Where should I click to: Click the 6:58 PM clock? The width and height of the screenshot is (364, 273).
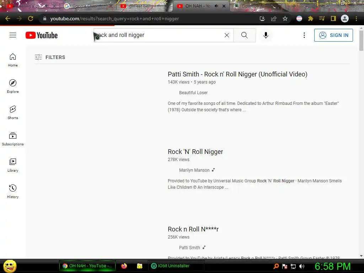click(x=332, y=266)
